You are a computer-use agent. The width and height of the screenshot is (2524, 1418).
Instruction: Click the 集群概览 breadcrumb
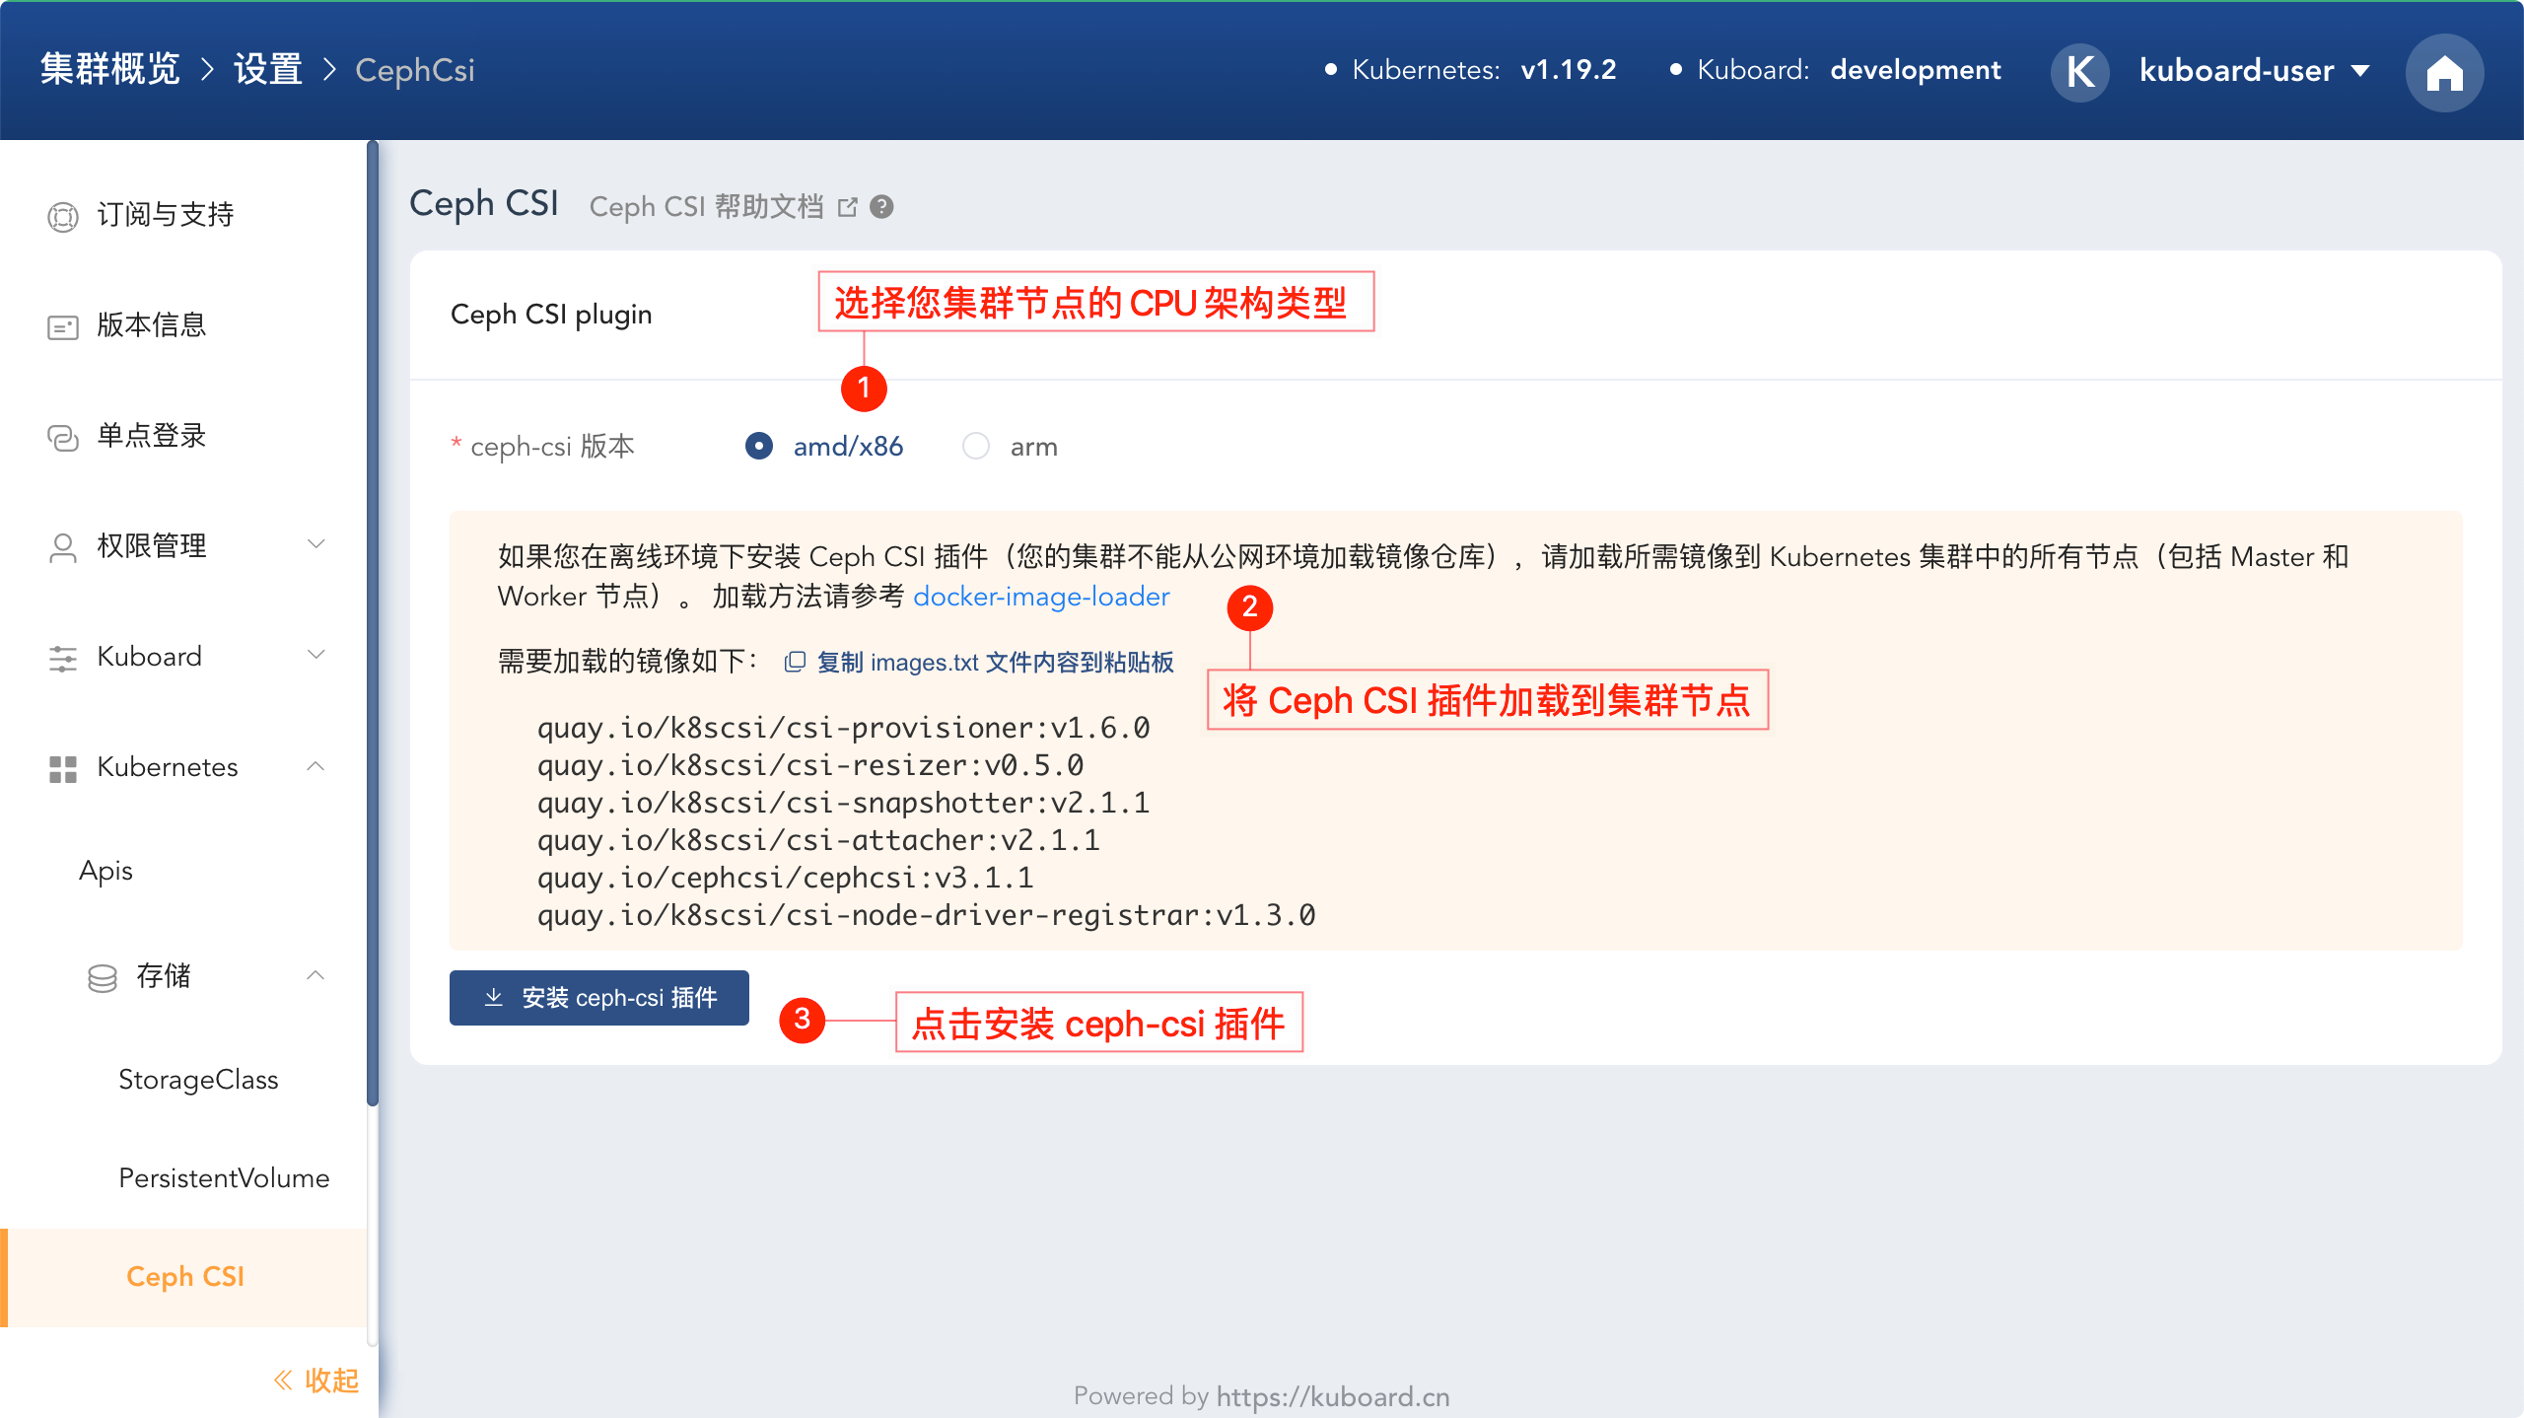(x=110, y=70)
